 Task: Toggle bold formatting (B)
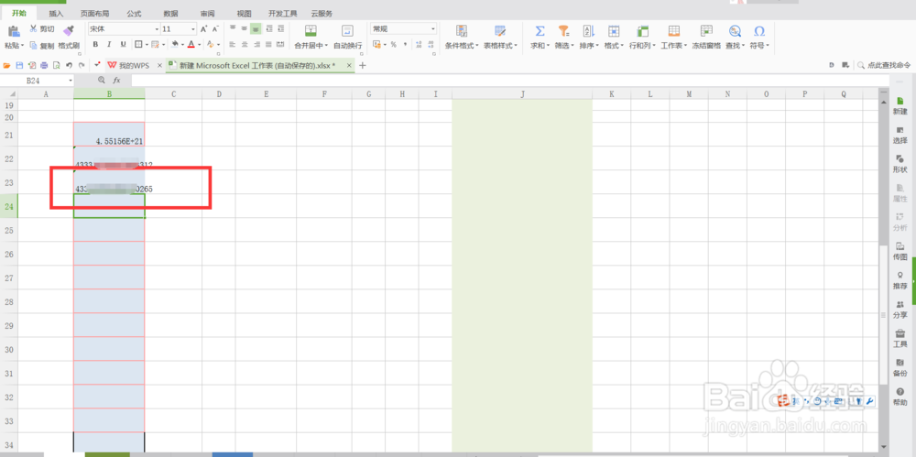95,44
